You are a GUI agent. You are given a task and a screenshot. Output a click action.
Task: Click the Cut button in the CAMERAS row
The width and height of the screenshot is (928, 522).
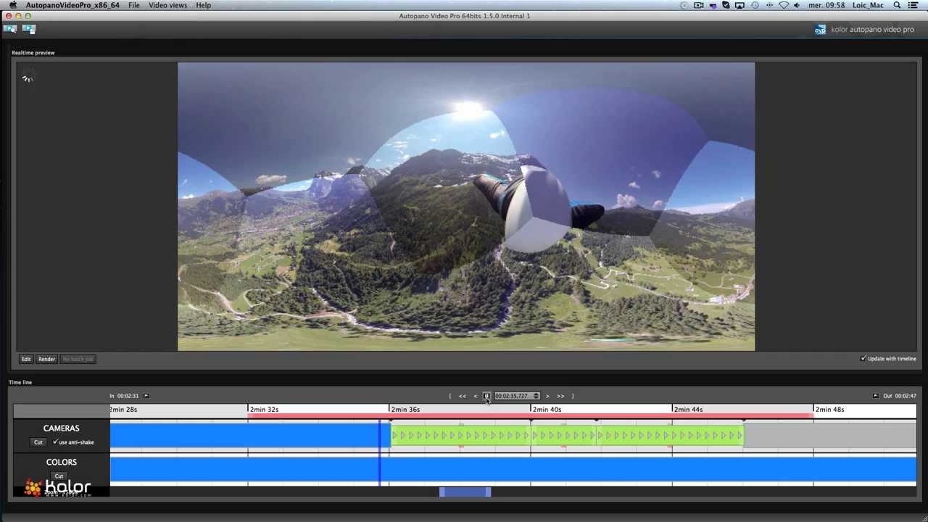[38, 442]
